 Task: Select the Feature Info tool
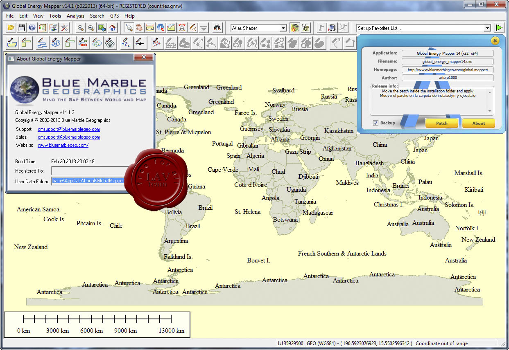161,28
